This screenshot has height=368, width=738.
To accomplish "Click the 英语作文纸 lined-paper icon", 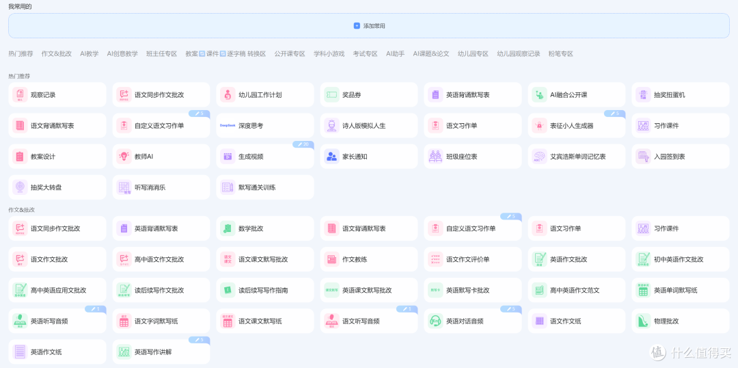I will (x=20, y=352).
